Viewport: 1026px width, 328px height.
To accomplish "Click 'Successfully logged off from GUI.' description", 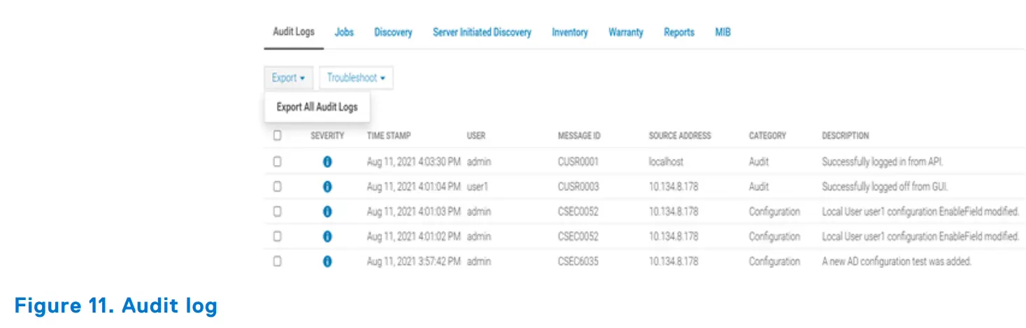I will coord(885,187).
